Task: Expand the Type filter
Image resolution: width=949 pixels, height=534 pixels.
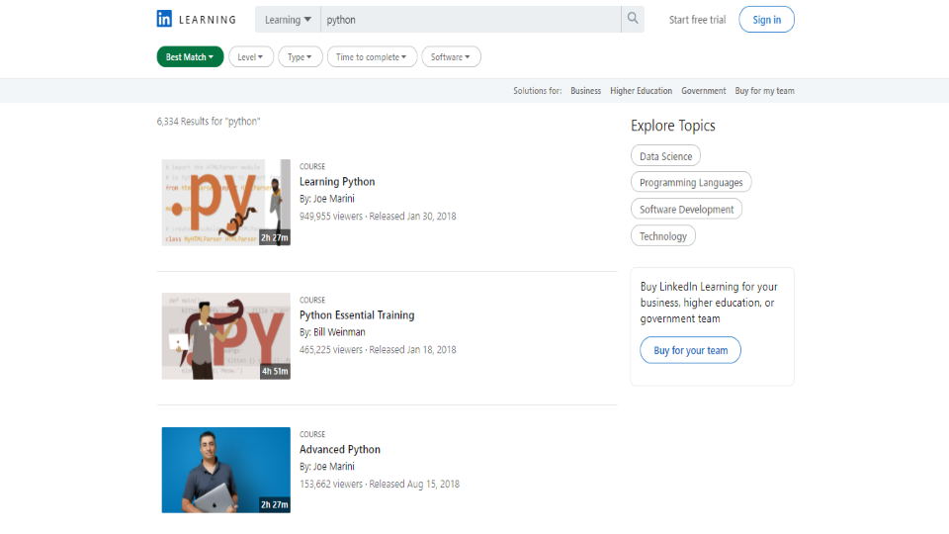Action: (x=301, y=57)
